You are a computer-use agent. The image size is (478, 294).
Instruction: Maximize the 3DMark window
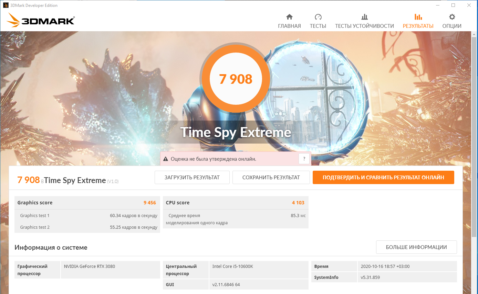tap(453, 5)
